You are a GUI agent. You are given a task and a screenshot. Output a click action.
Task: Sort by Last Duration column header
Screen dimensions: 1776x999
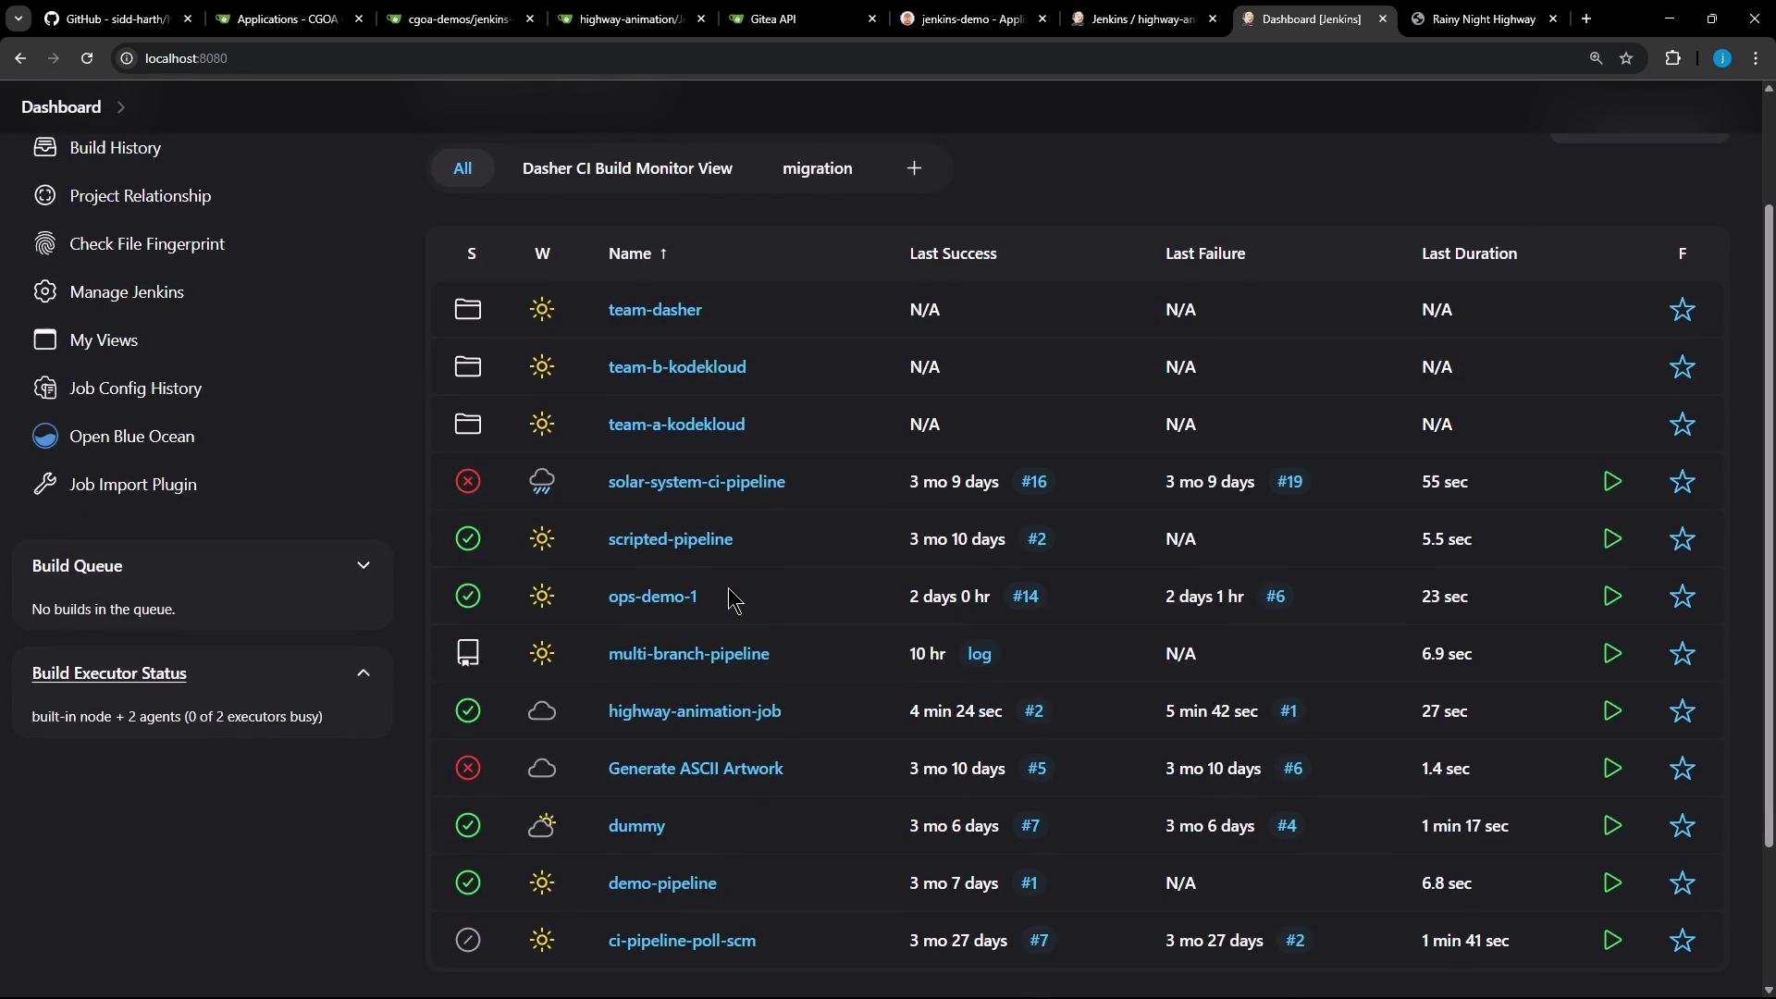1469,253
